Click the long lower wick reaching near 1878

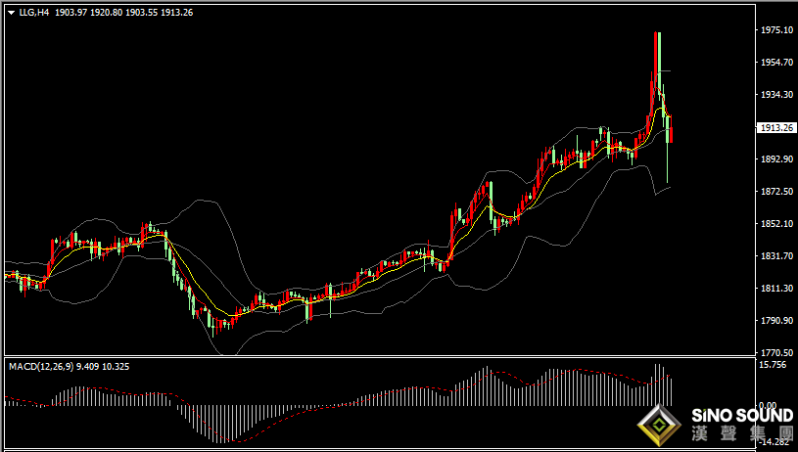click(x=667, y=163)
